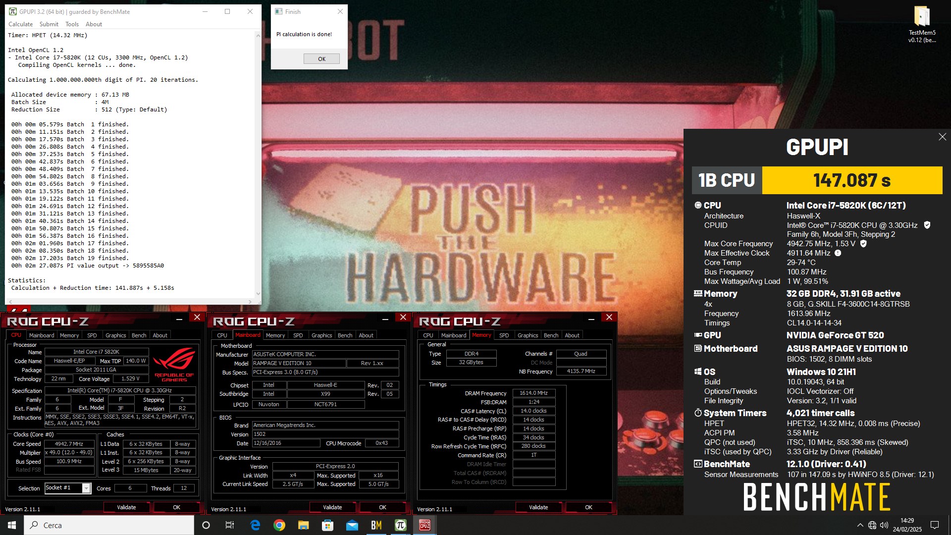Click OK in Mainboard CPU-Z window

[382, 507]
